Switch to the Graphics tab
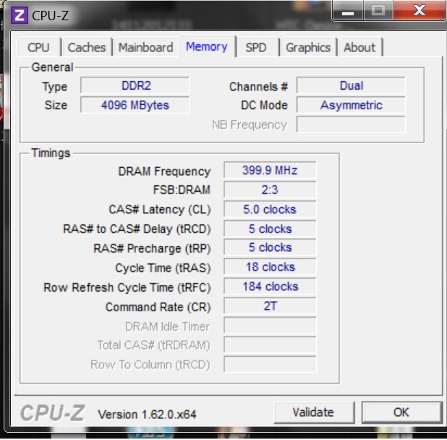Viewport: 447px width, 440px height. point(308,47)
